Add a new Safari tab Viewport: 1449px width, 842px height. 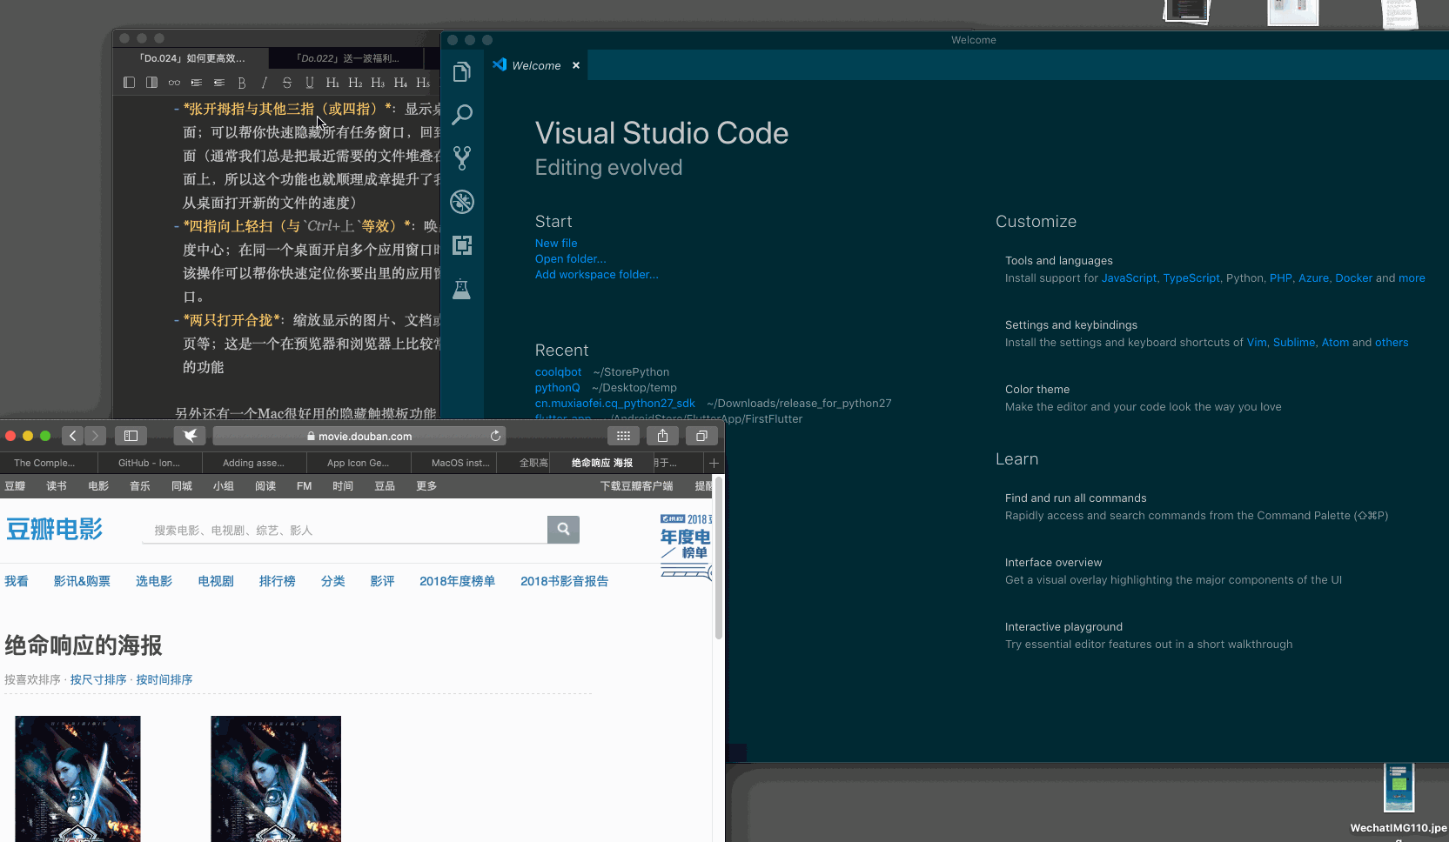tap(714, 463)
